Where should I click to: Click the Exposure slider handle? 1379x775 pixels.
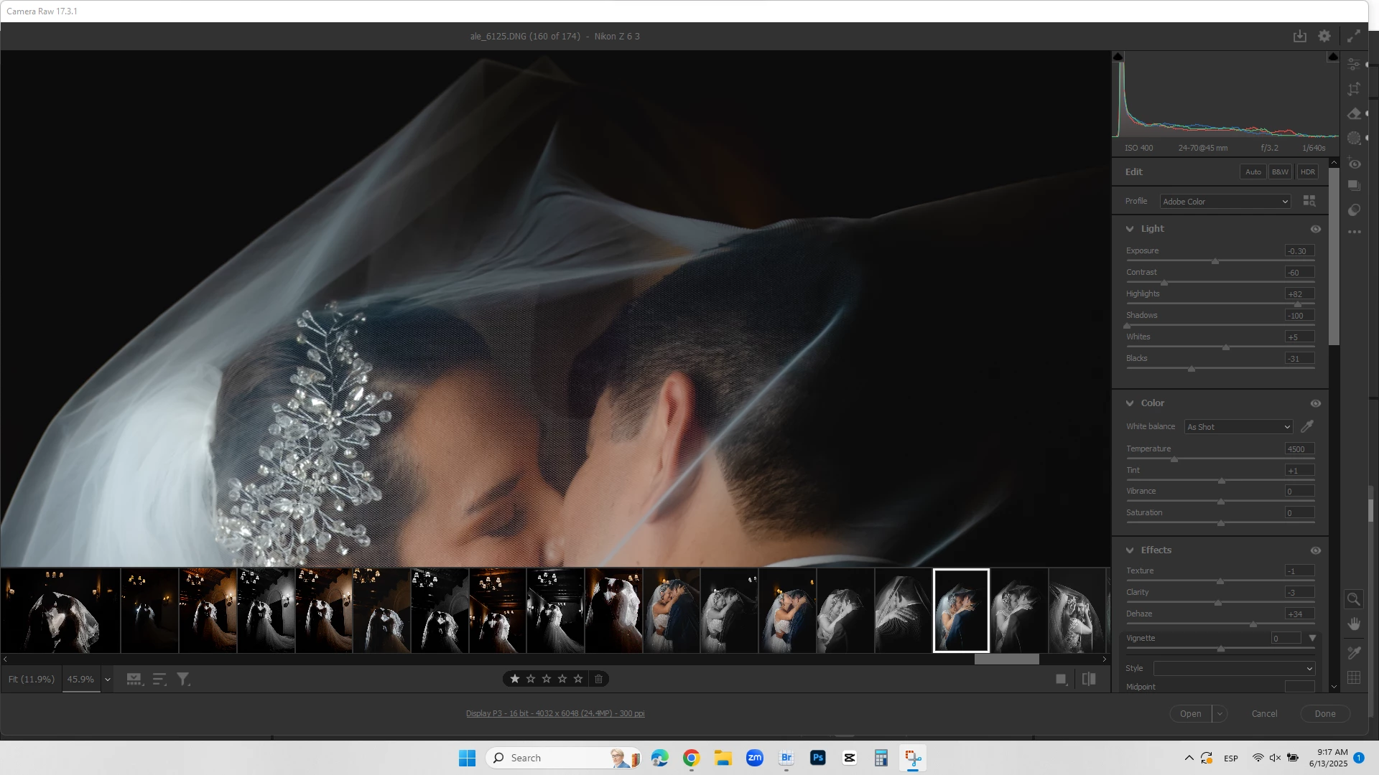pyautogui.click(x=1215, y=261)
